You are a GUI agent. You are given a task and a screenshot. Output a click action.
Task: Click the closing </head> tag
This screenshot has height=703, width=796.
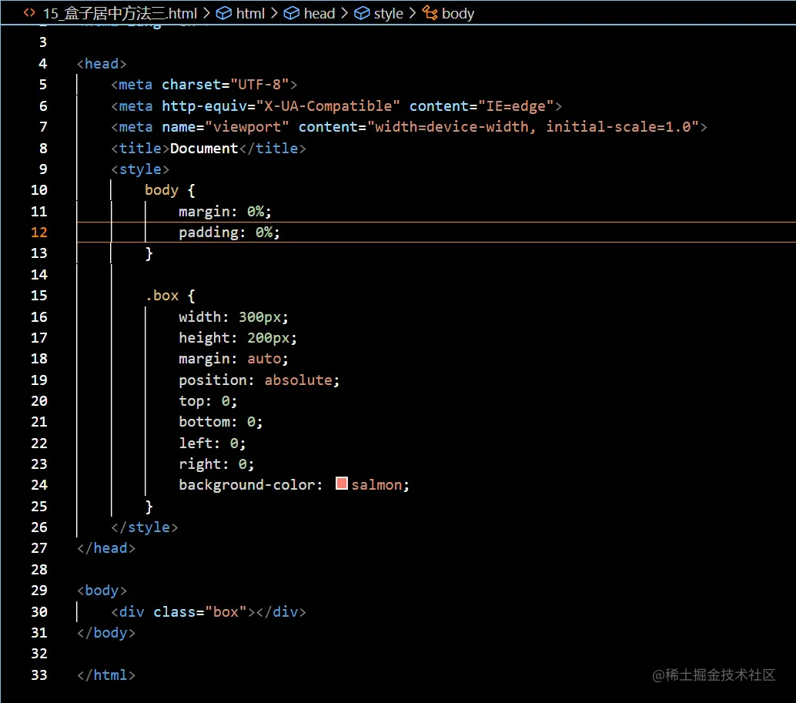pos(106,548)
